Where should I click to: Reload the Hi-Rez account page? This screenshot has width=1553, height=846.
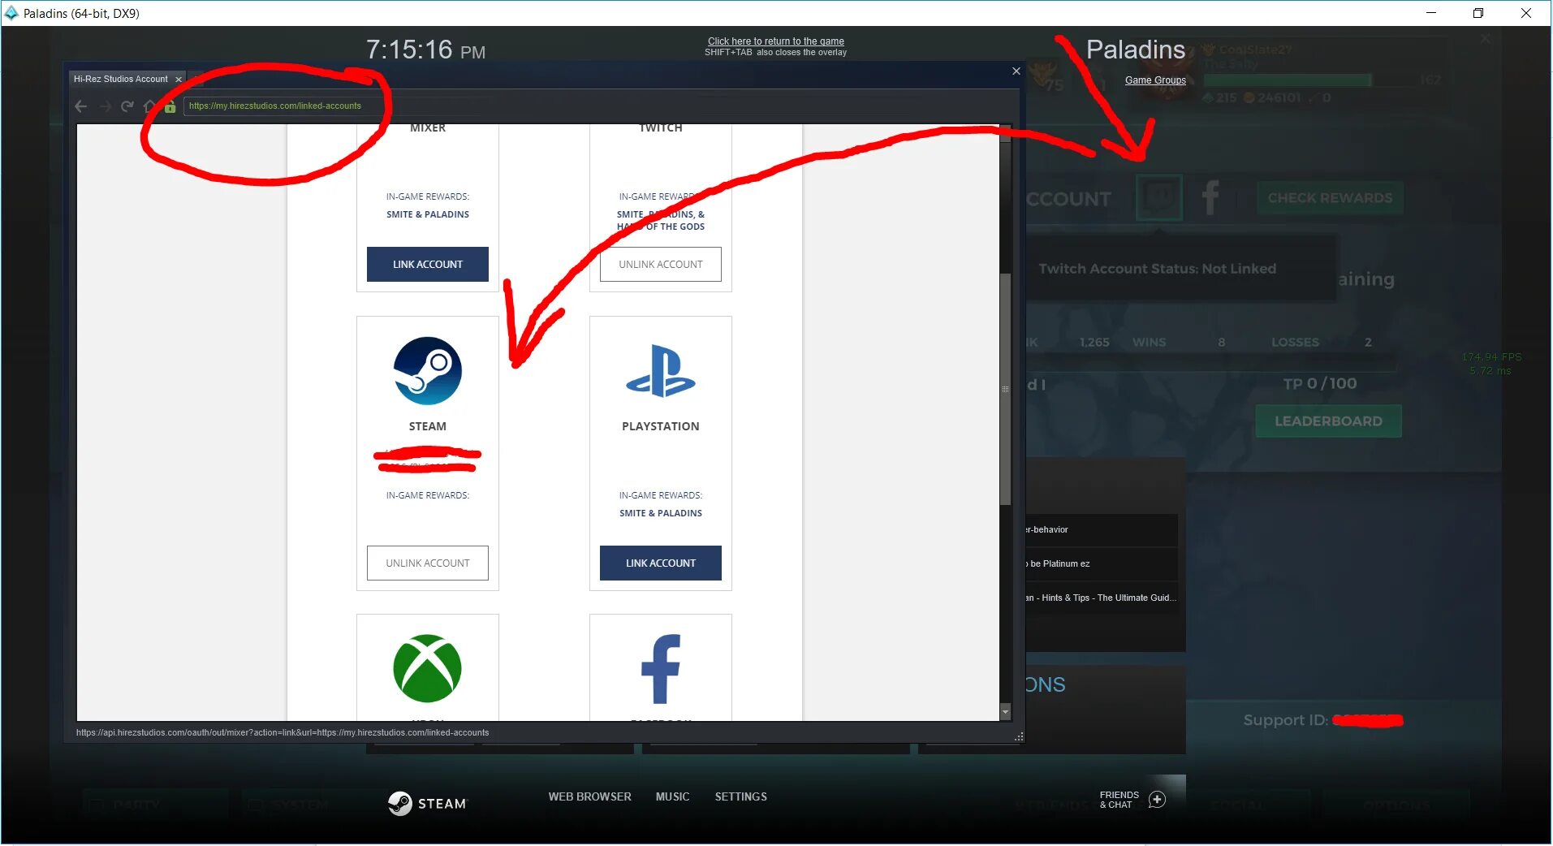click(x=127, y=106)
